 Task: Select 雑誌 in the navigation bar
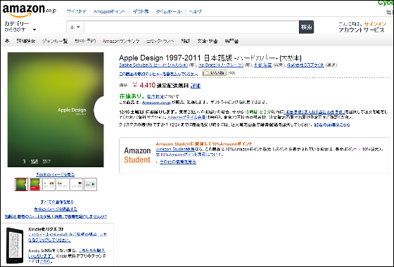[x=186, y=41]
